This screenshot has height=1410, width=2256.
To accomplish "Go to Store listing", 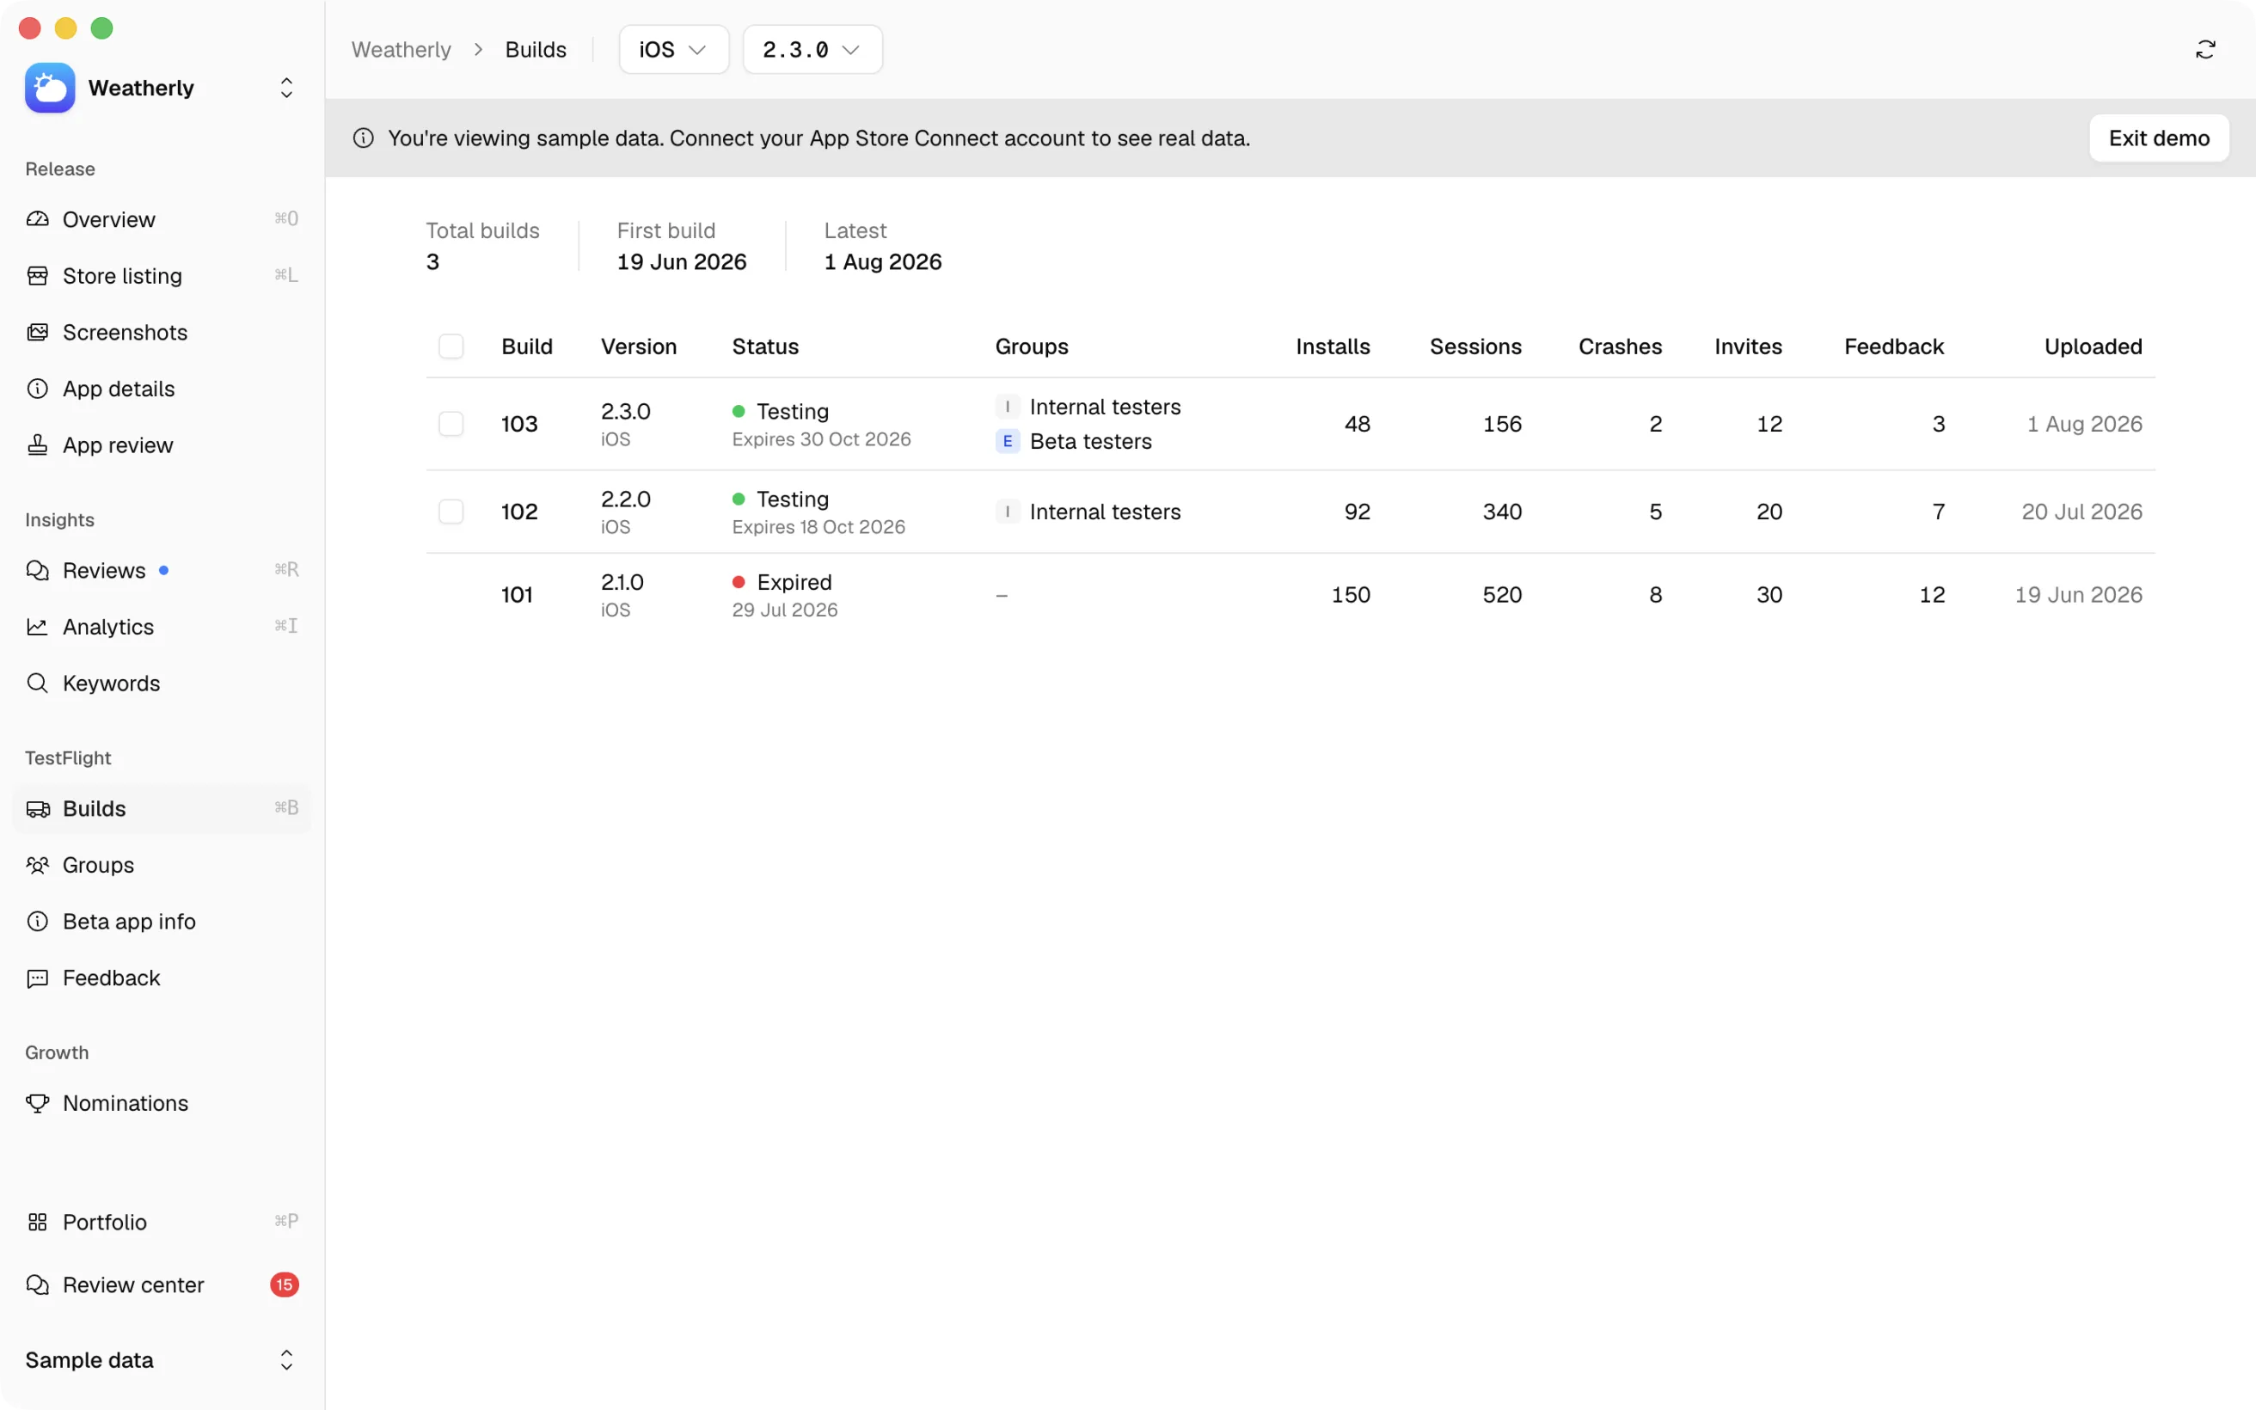I will point(162,276).
